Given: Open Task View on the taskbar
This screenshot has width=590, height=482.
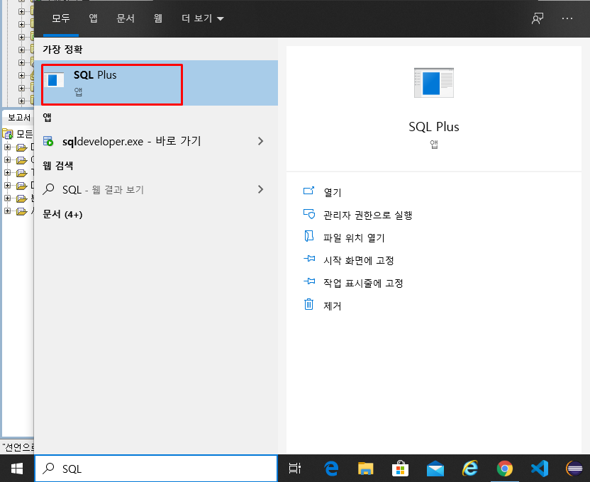Looking at the screenshot, I should click(x=294, y=469).
